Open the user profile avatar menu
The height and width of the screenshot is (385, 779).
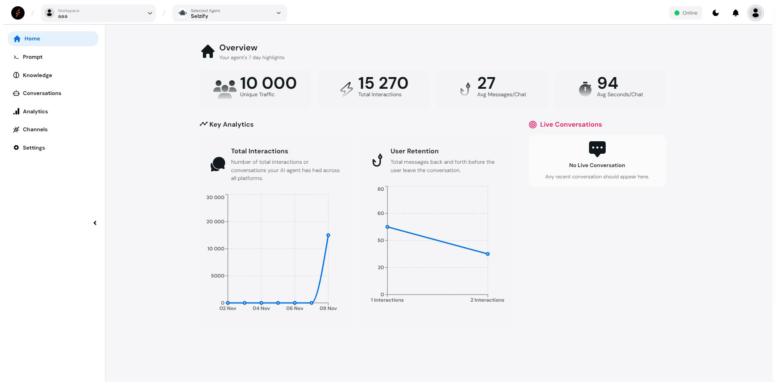(x=755, y=13)
